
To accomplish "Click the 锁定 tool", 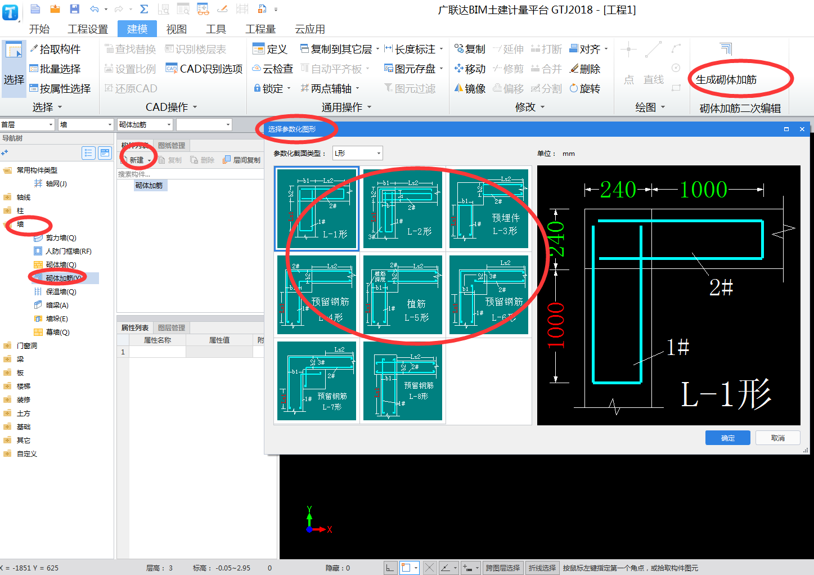I will click(272, 89).
